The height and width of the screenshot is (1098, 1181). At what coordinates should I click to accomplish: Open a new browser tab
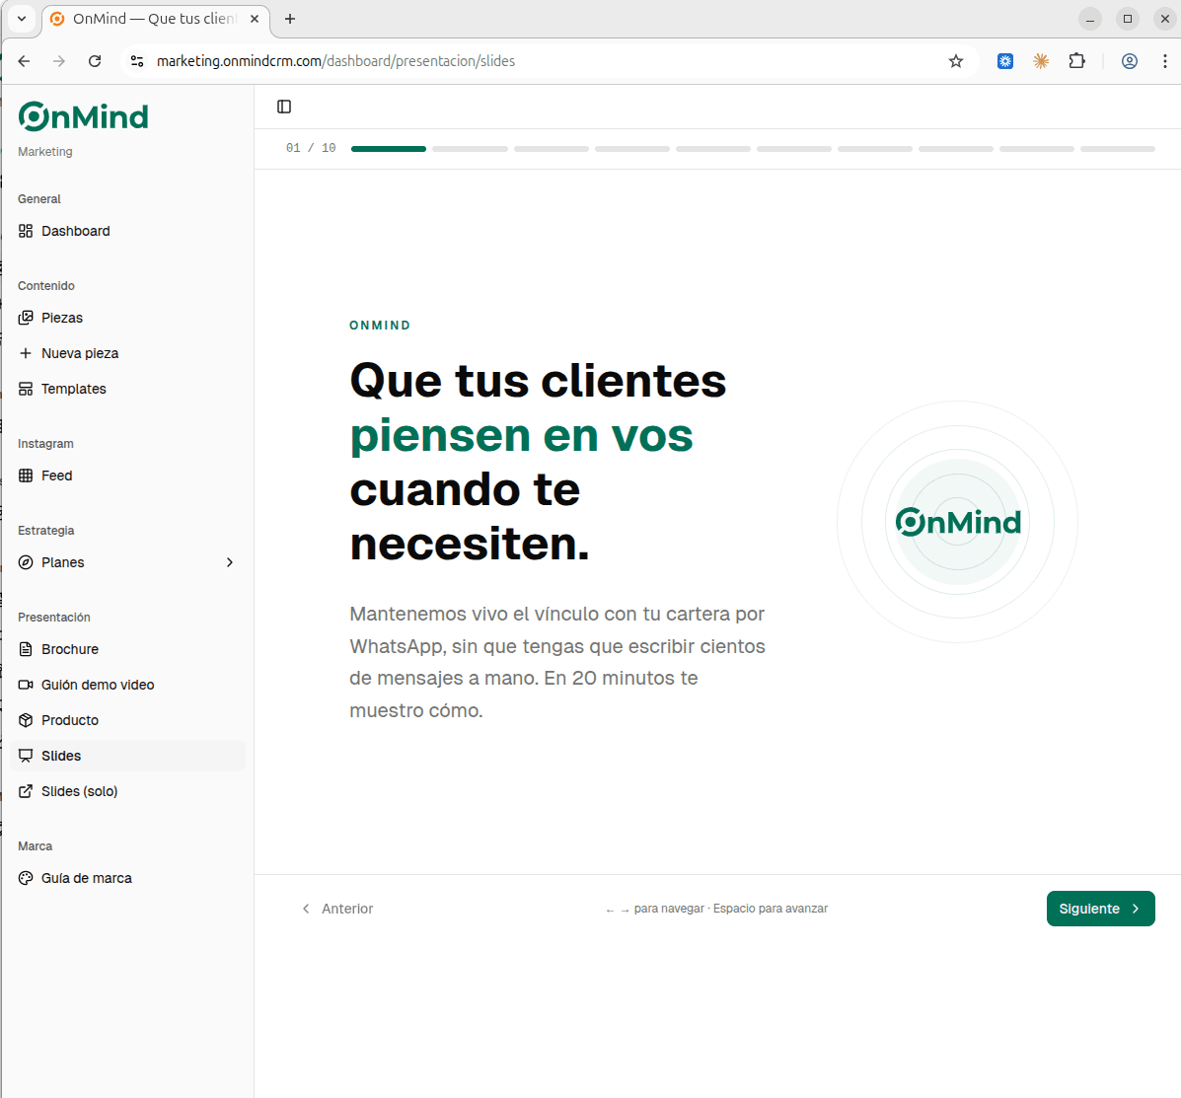point(290,19)
